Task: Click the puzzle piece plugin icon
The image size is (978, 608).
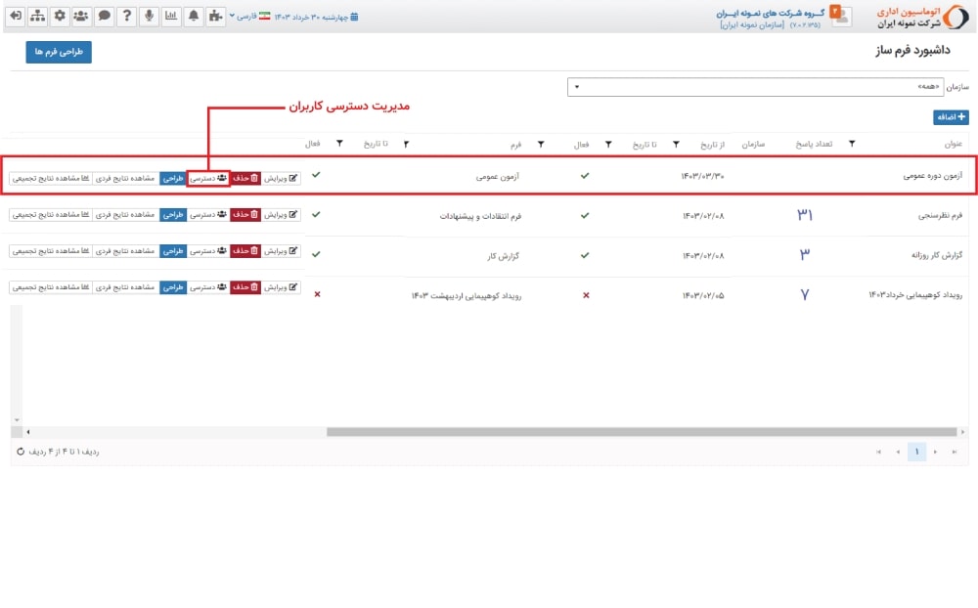Action: click(215, 16)
